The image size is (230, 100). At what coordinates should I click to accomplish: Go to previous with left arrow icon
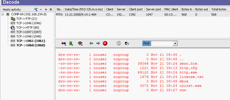(x=91, y=43)
